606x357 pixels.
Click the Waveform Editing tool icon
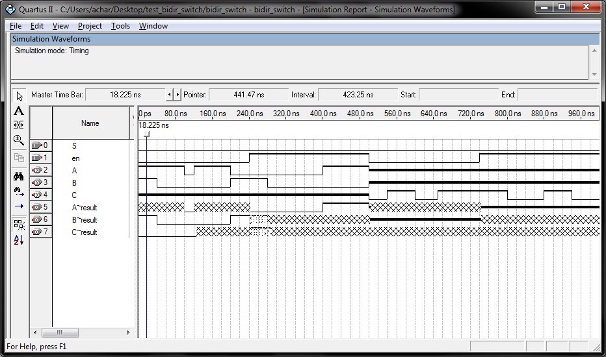[19, 125]
